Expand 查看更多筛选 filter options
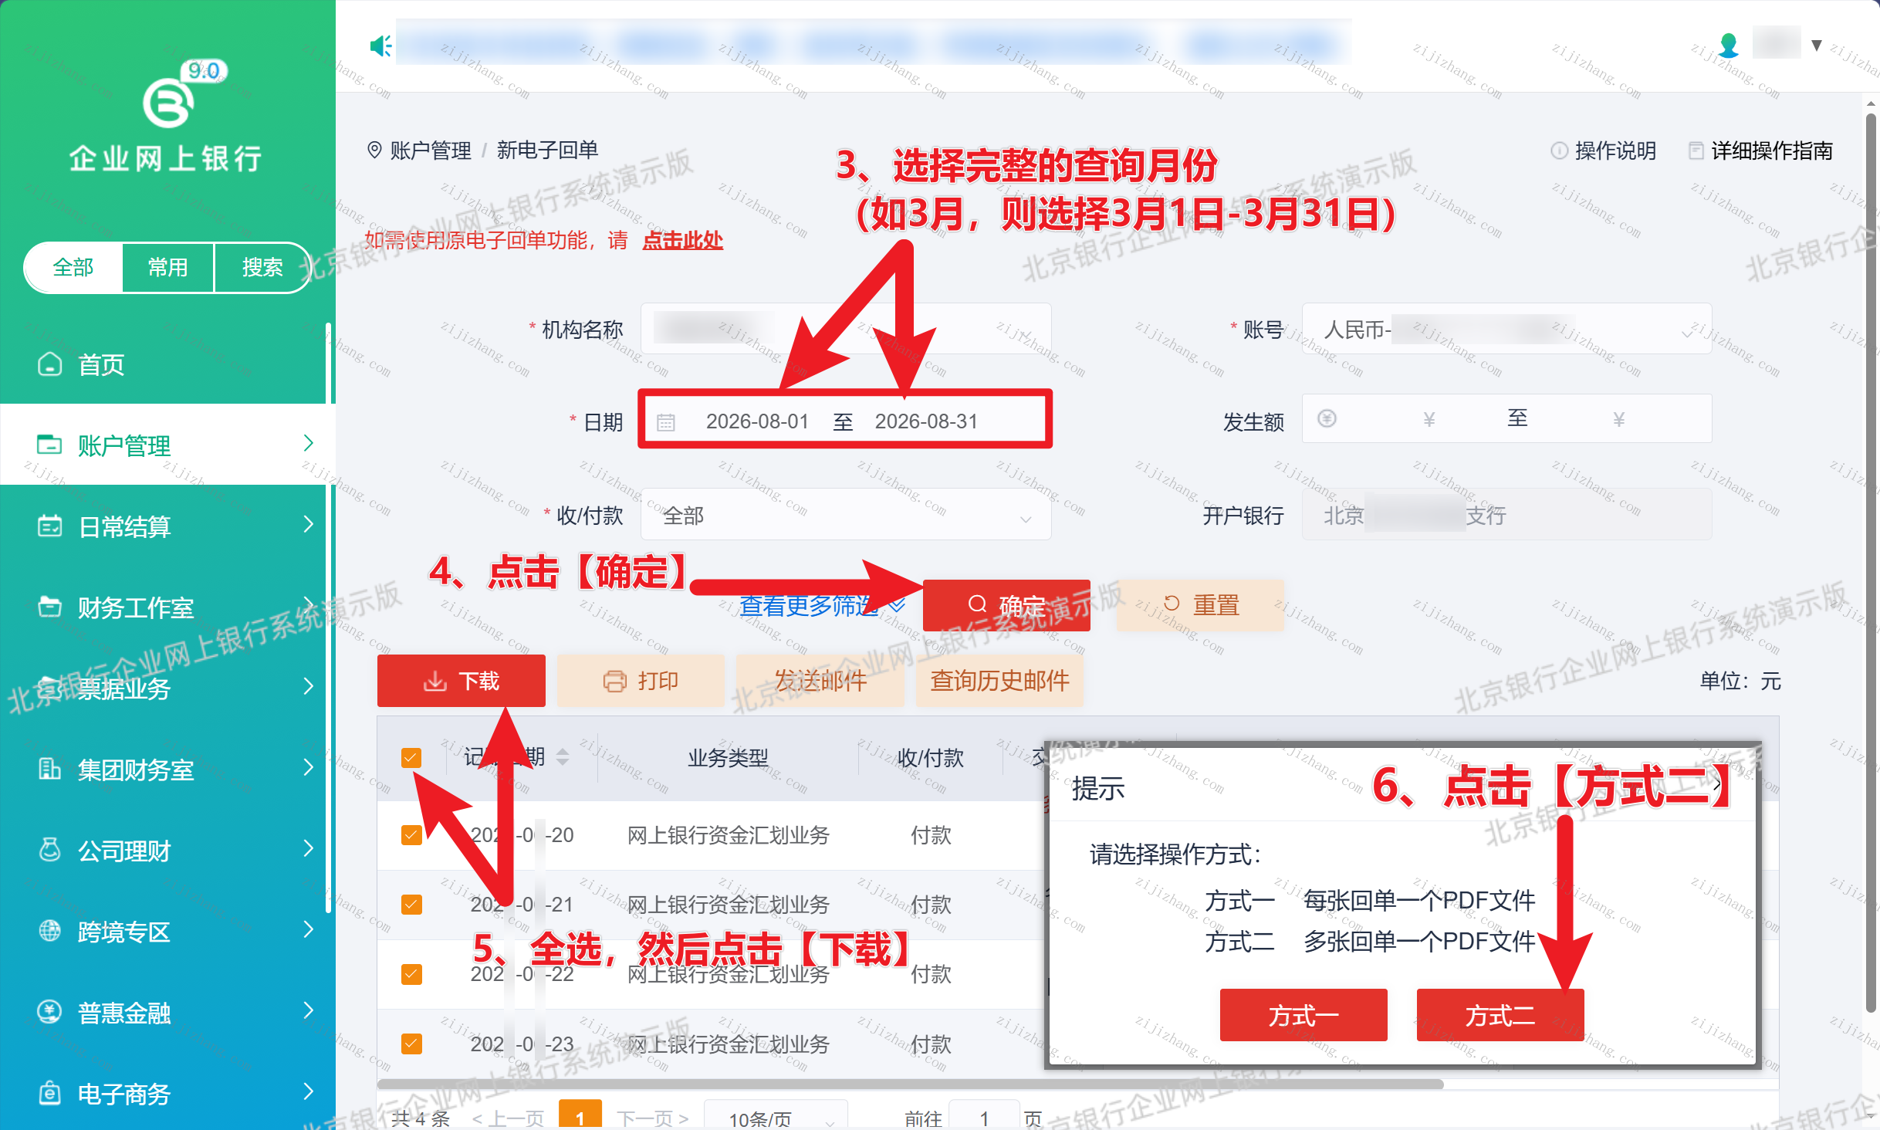Image resolution: width=1880 pixels, height=1130 pixels. pyautogui.click(x=822, y=606)
